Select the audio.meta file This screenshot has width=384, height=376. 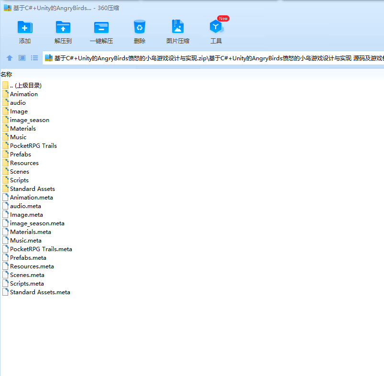(22, 206)
